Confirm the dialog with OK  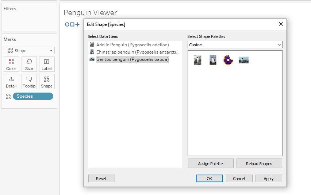click(x=210, y=178)
